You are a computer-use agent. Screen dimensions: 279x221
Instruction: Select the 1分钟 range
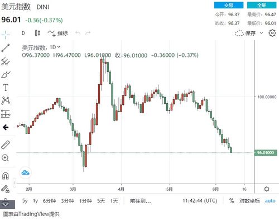coord(85,201)
